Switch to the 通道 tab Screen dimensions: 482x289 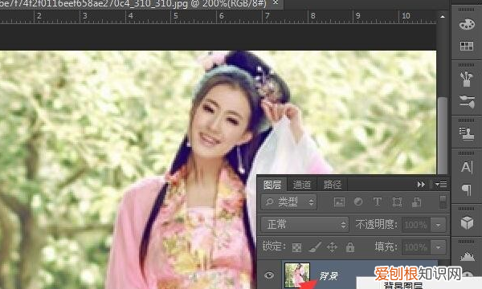(302, 185)
